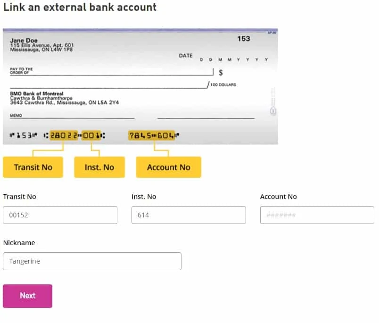The image size is (379, 323).
Task: Click the Link an external bank account heading
Action: click(x=79, y=7)
